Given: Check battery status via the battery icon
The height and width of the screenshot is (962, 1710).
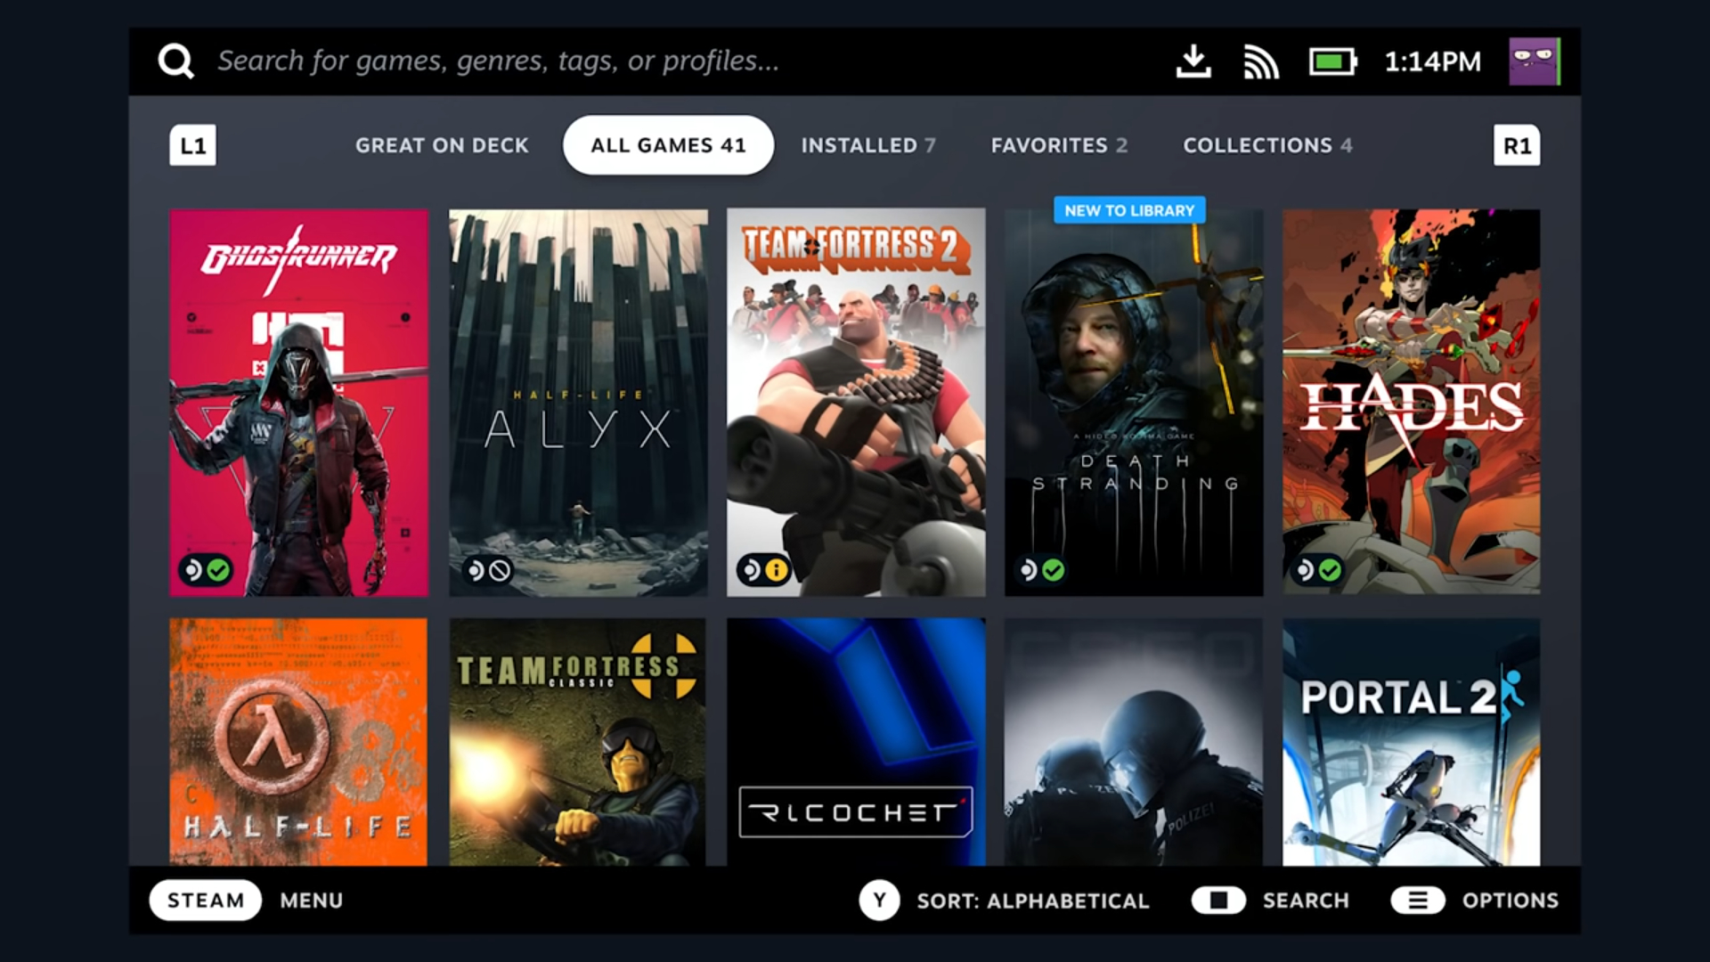Looking at the screenshot, I should click(x=1331, y=61).
